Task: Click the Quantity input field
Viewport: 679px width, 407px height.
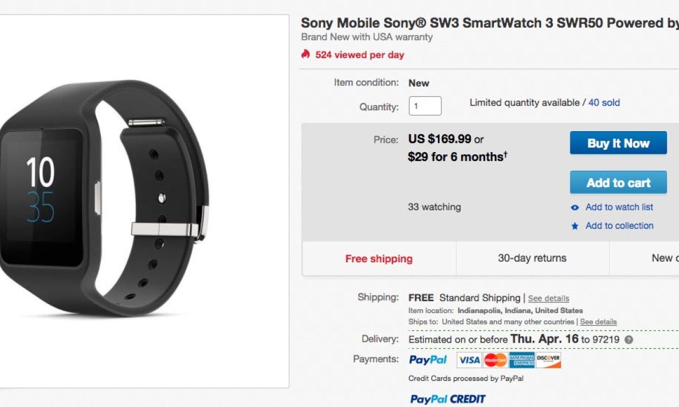Action: [x=425, y=106]
